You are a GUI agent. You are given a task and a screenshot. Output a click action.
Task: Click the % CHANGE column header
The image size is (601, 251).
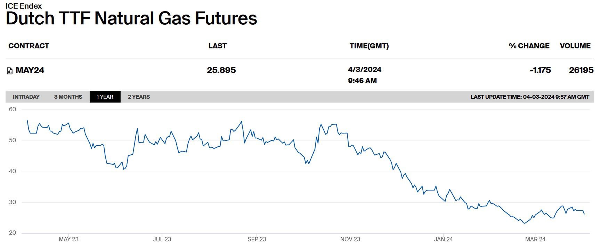point(529,46)
